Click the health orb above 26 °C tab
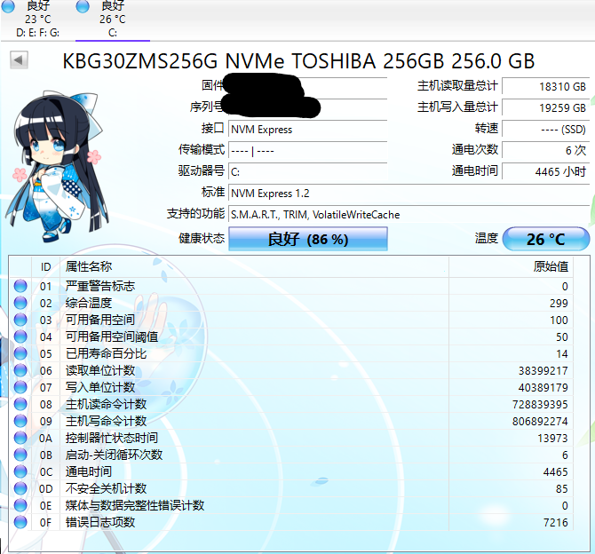This screenshot has height=554, width=595. tap(83, 5)
